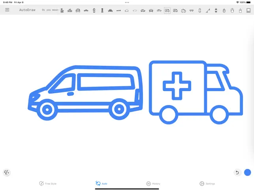Select the jeep front-view suggestion
Image resolution: width=254 pixels, height=191 pixels.
[x=110, y=11]
